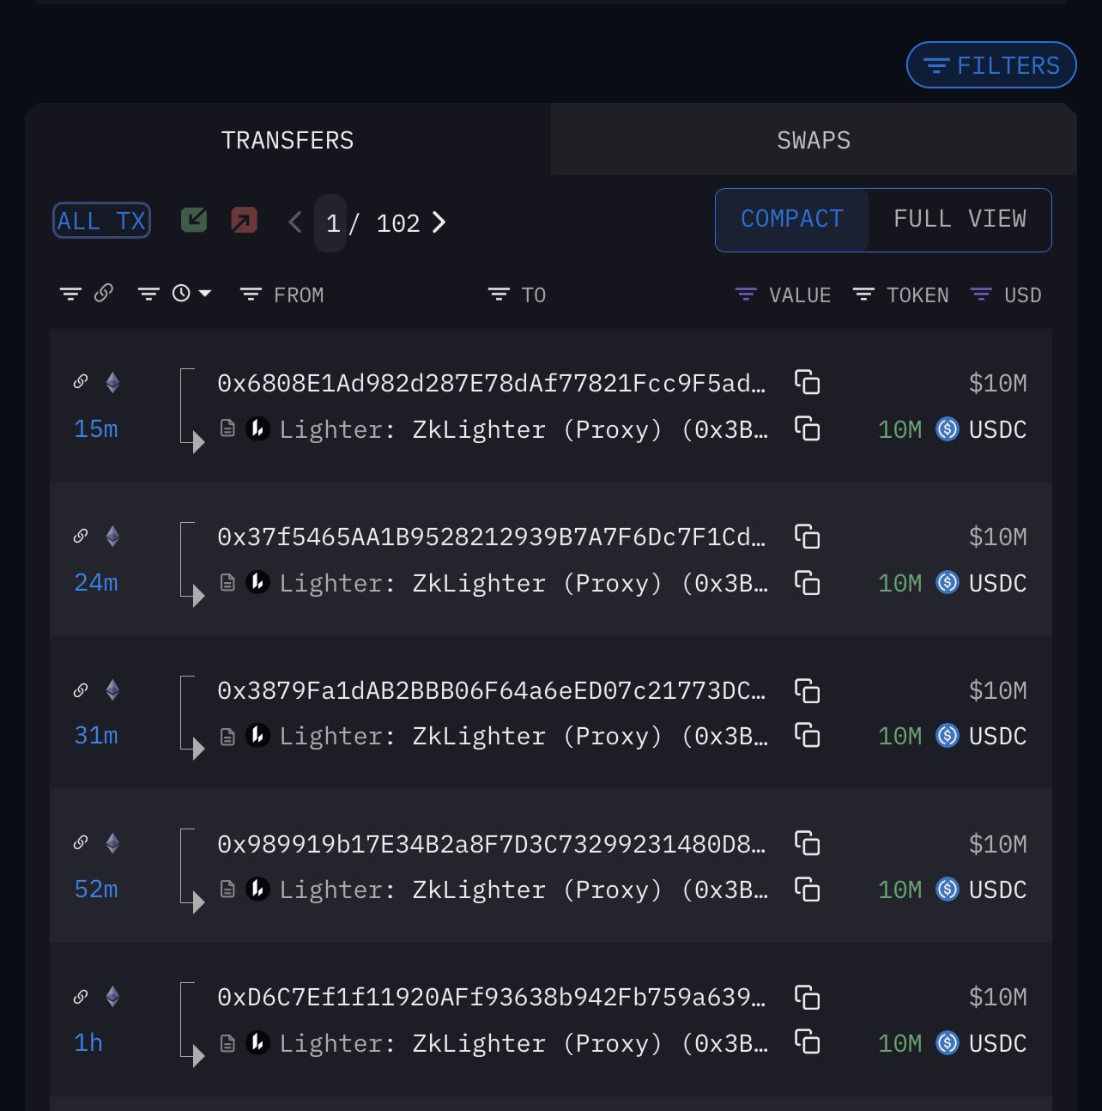Click the USDC token icon in 1h row
The height and width of the screenshot is (1111, 1102).
coord(947,1042)
